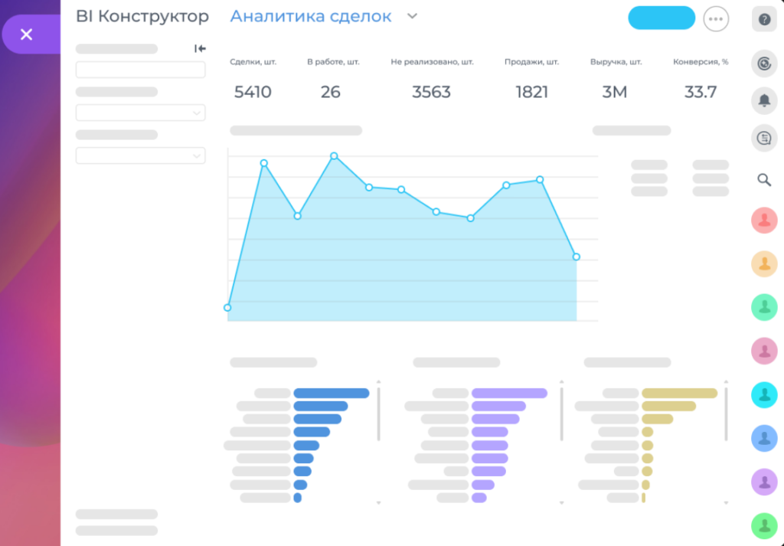Click the search magnifier icon

(x=764, y=179)
